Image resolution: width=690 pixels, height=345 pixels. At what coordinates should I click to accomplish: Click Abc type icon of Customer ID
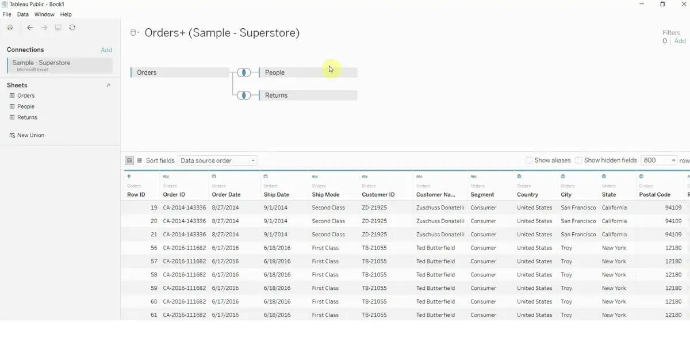click(365, 177)
